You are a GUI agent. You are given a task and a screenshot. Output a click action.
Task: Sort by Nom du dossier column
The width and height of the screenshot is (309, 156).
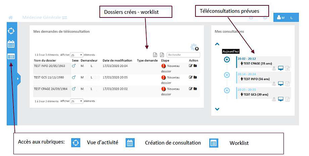45,61
